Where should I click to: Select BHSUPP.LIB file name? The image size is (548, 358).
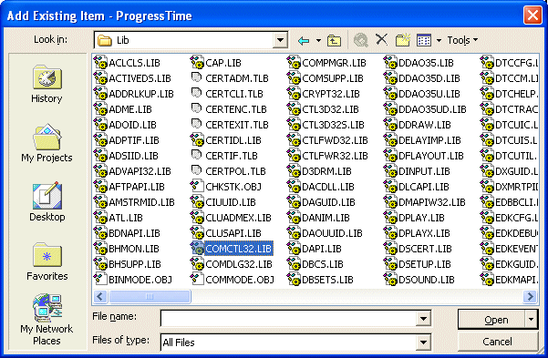135,264
